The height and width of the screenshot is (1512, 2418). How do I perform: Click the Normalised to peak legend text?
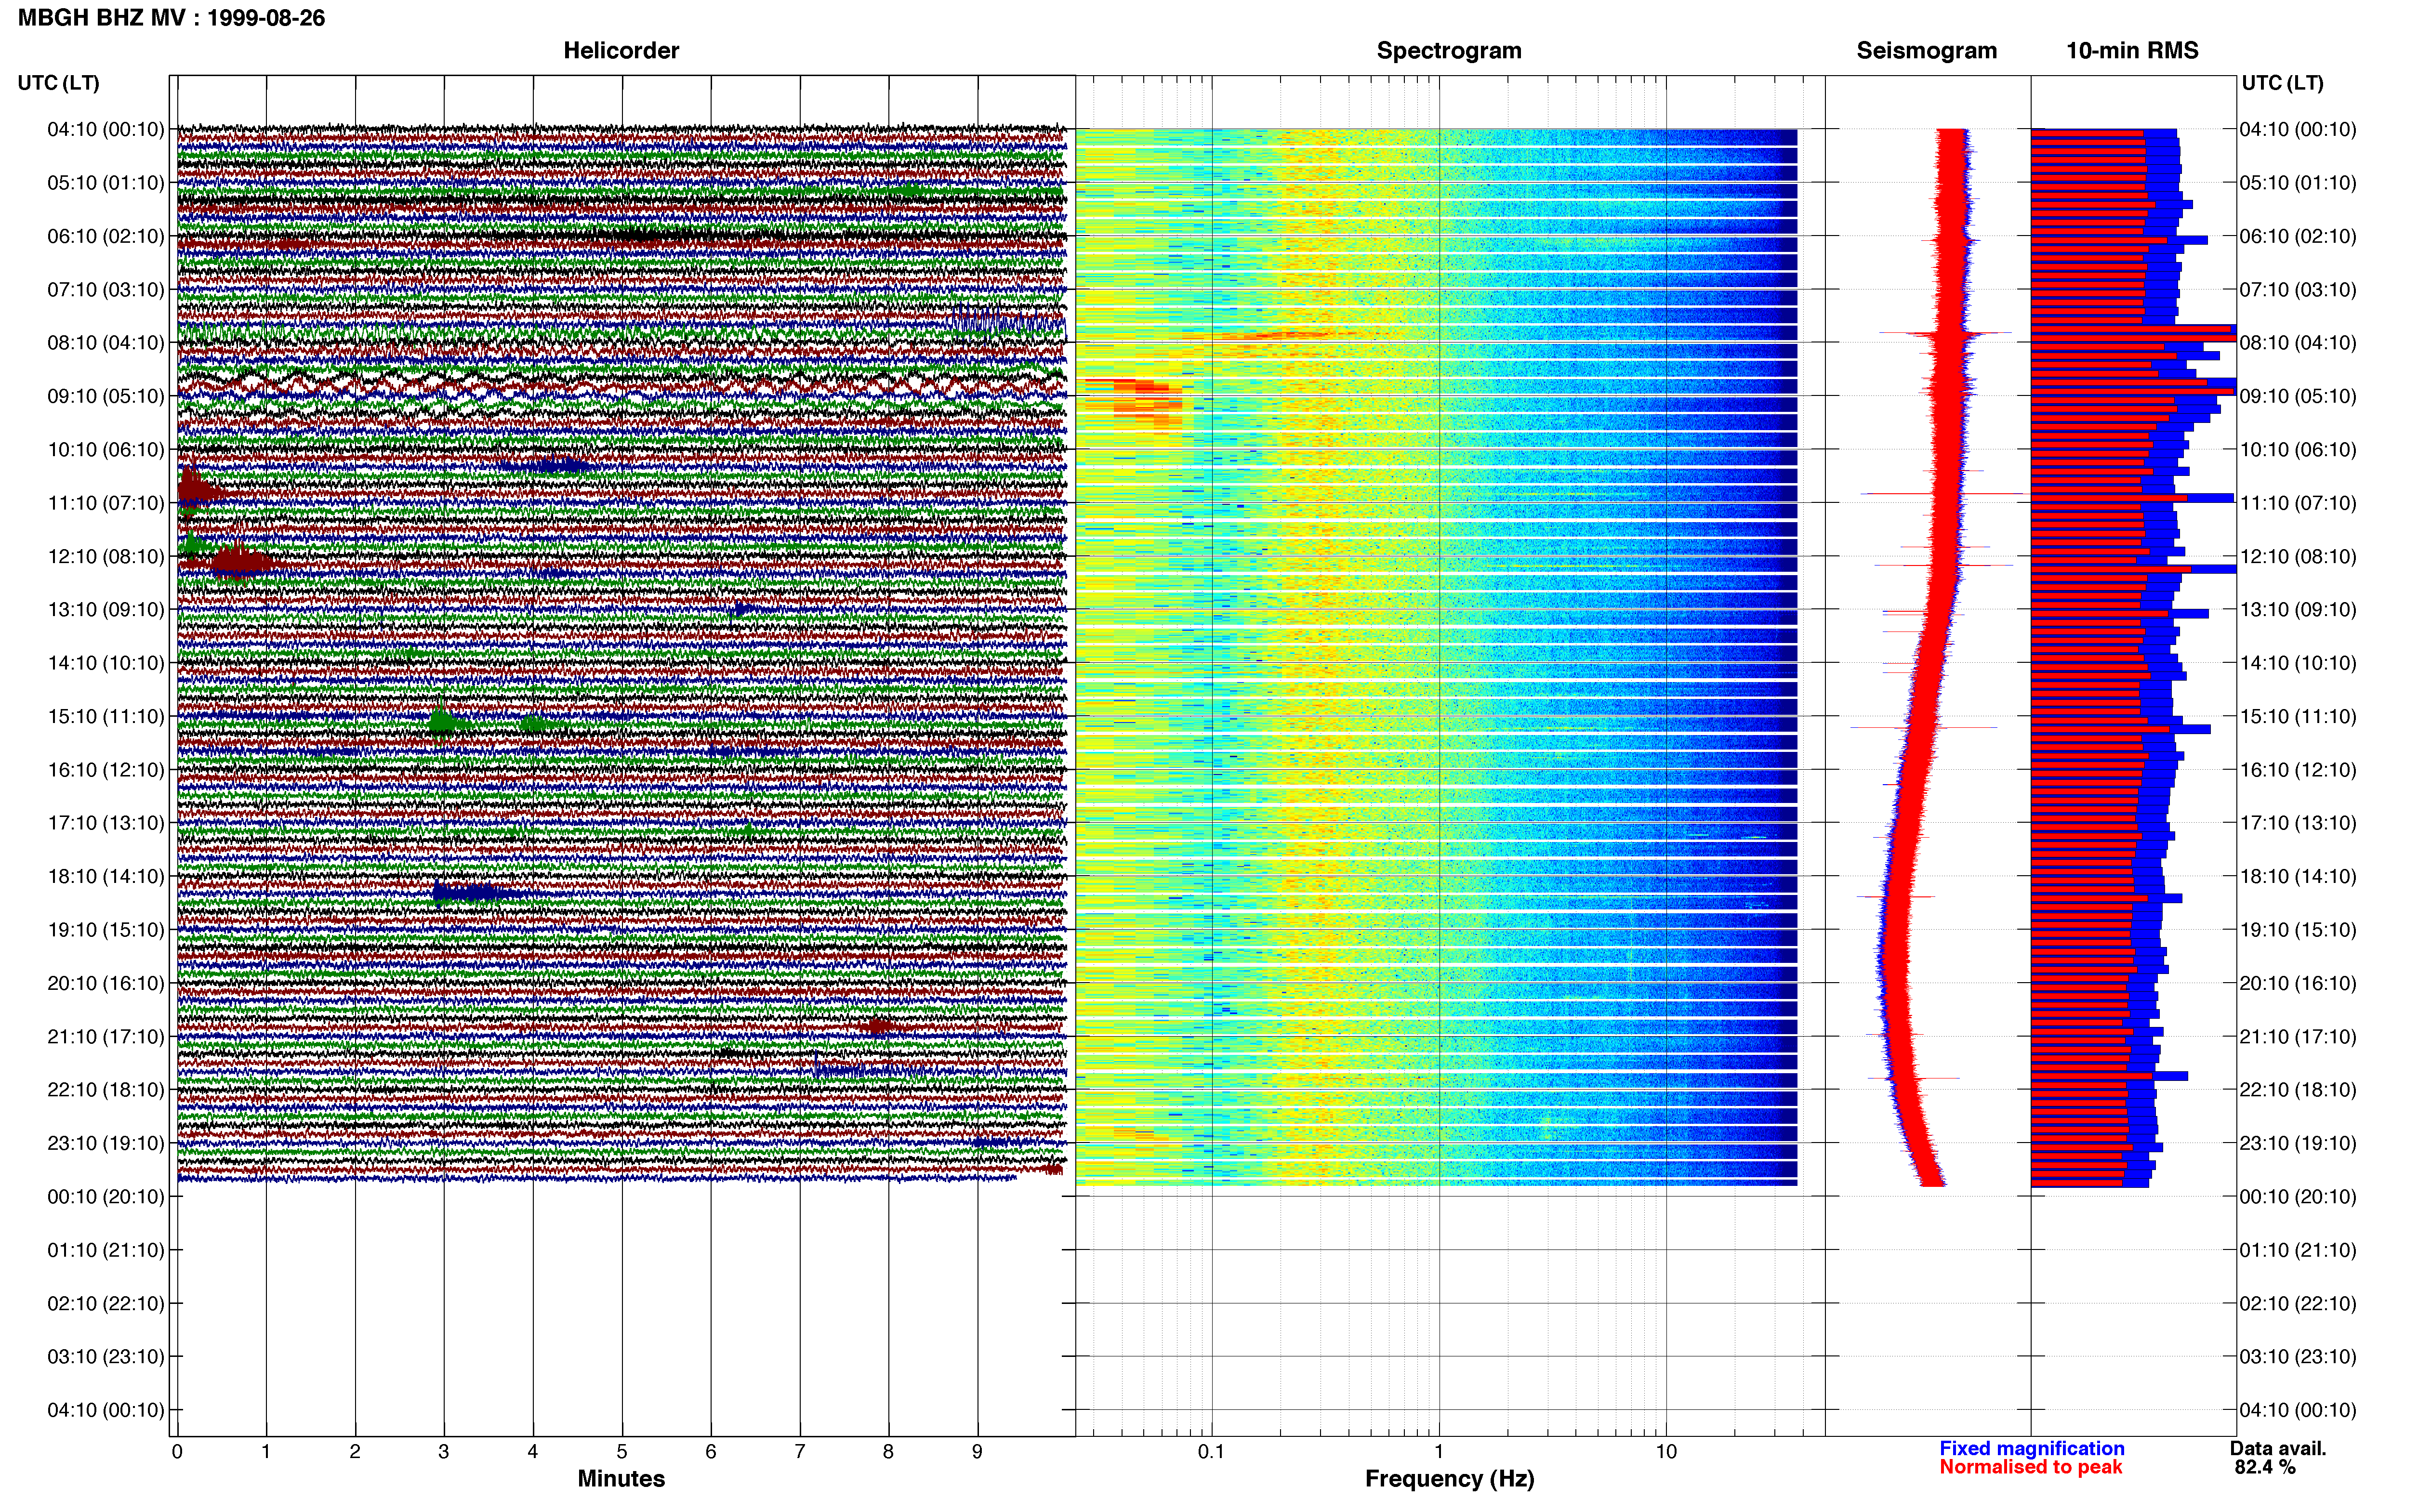tap(2030, 1467)
